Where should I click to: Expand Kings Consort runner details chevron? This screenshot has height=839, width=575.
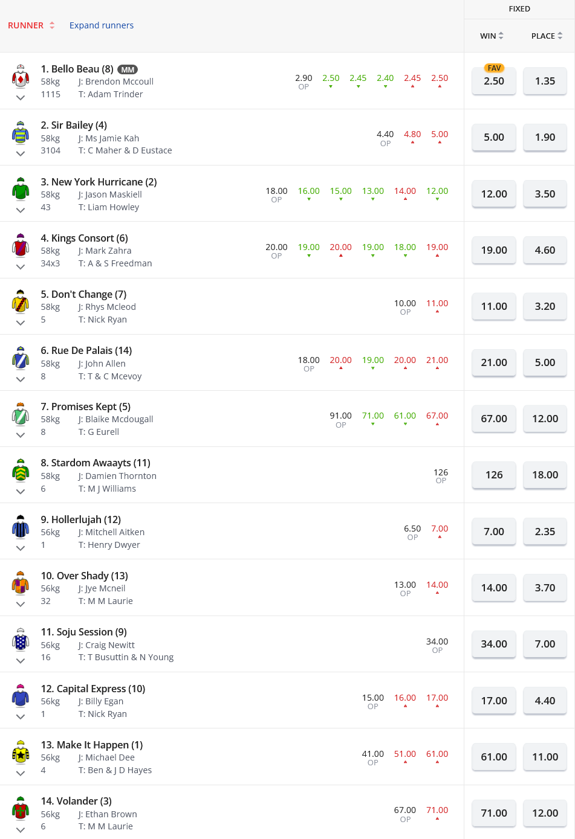pos(21,266)
